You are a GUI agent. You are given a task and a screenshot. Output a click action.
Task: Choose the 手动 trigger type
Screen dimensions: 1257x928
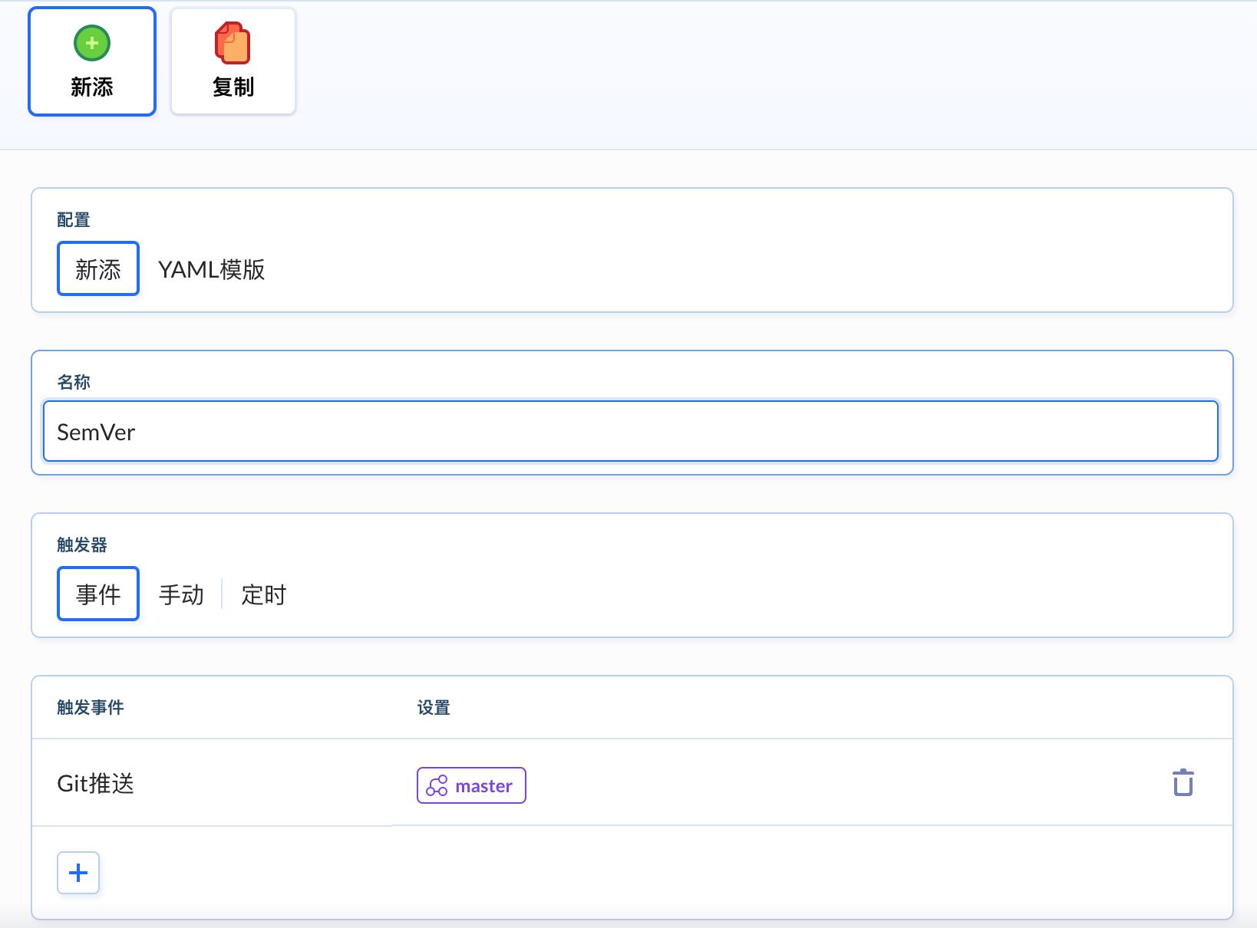coord(181,594)
